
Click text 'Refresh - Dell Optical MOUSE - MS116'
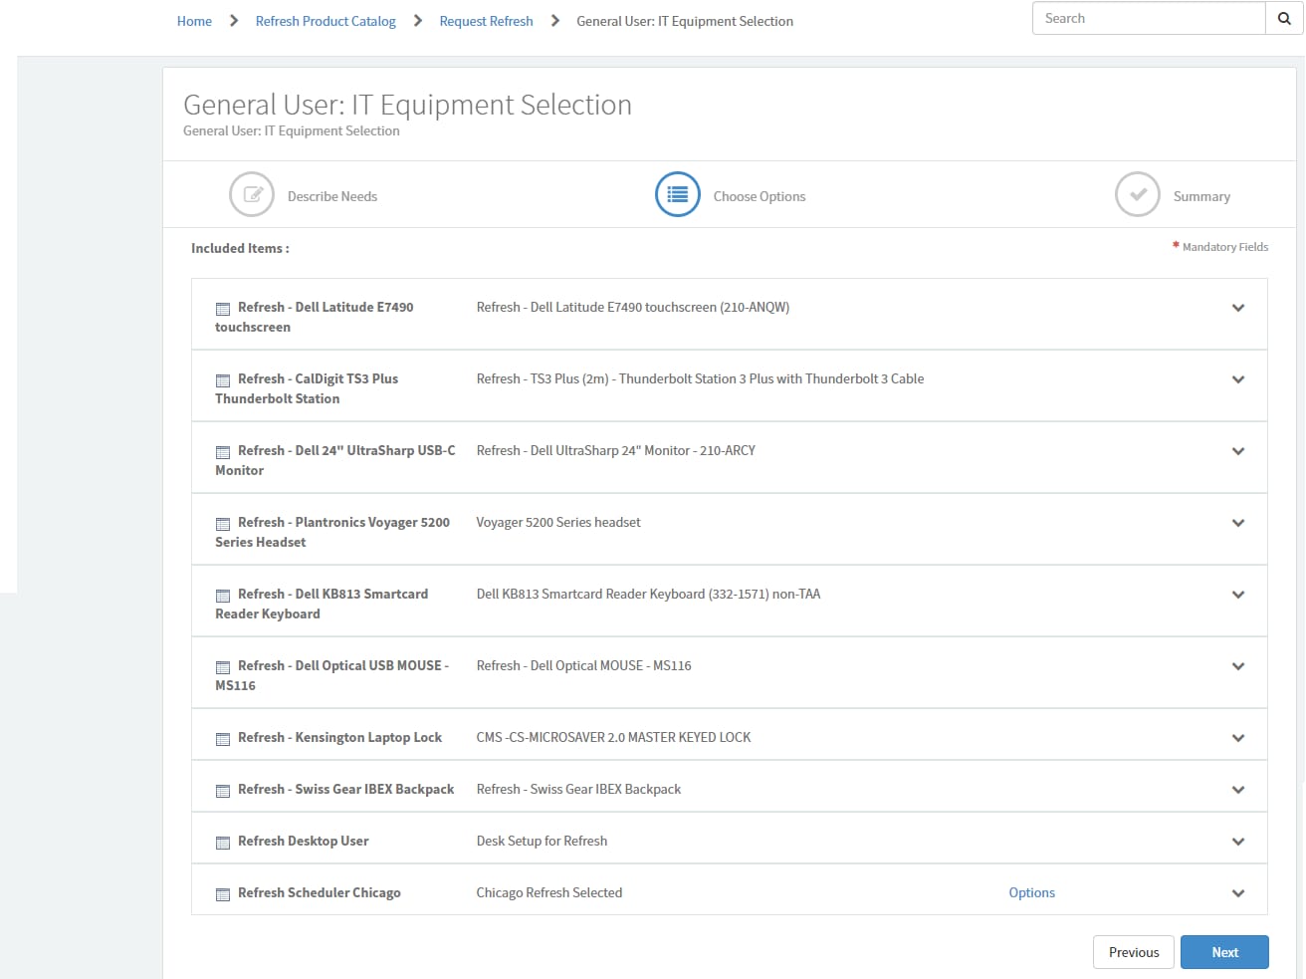point(584,665)
